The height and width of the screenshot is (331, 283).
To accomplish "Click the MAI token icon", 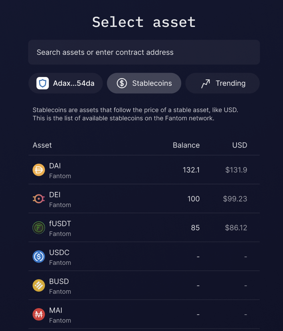I will 38,314.
